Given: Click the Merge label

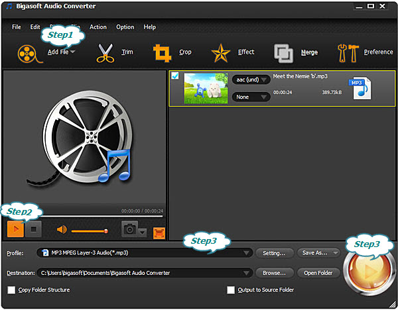Looking at the screenshot, I should pyautogui.click(x=309, y=52).
